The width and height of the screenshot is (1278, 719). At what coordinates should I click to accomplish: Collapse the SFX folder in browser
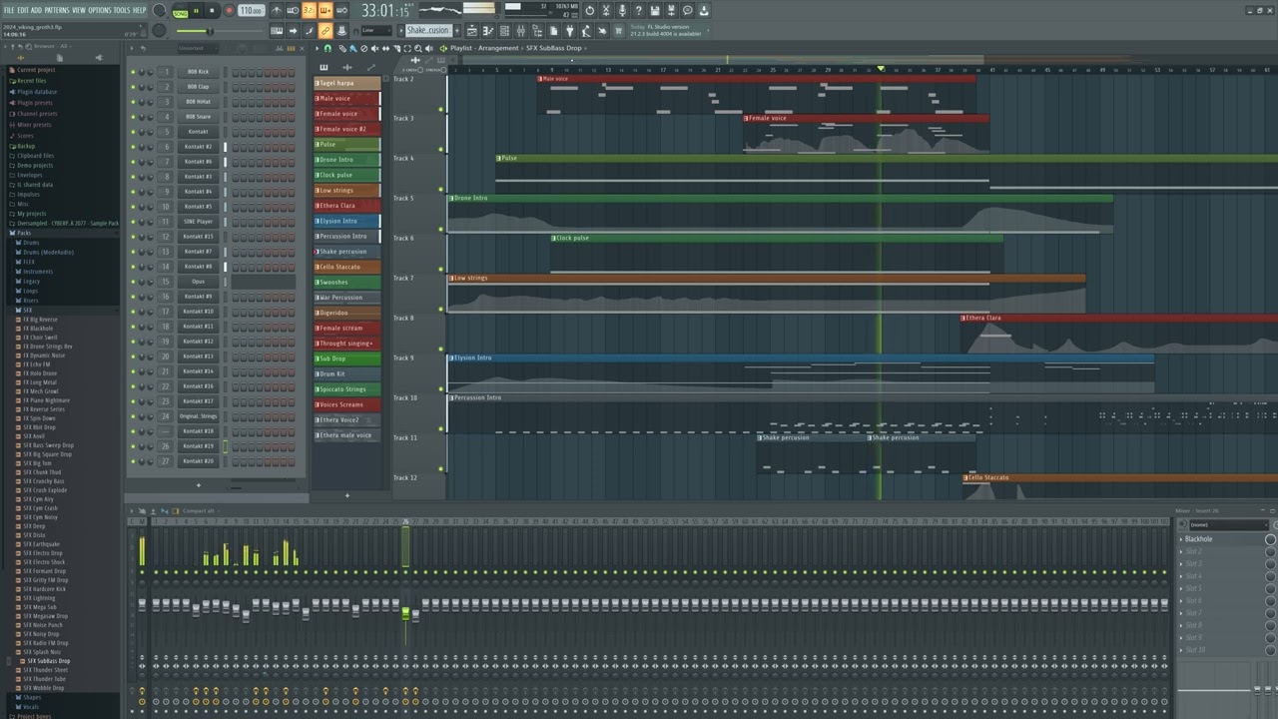27,310
